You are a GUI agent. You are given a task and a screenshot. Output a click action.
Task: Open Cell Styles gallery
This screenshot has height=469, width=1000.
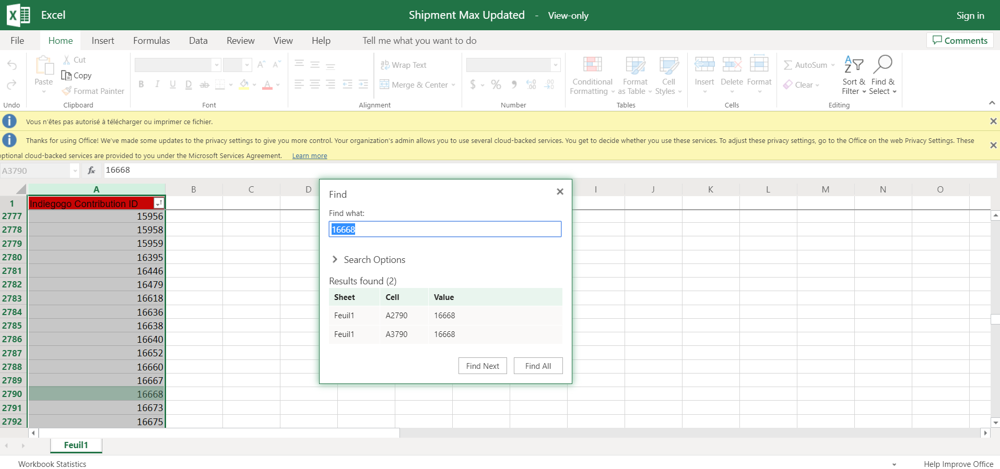pyautogui.click(x=669, y=76)
